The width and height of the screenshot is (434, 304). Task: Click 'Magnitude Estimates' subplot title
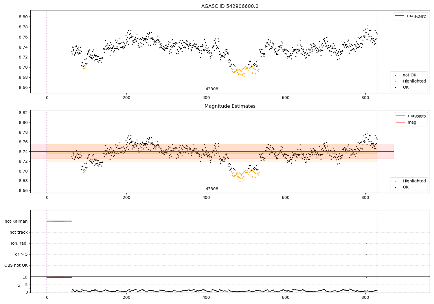tap(230, 106)
